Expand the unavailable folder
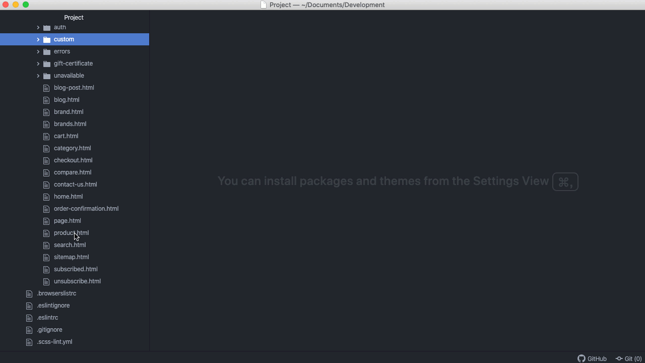The image size is (645, 363). pos(38,75)
